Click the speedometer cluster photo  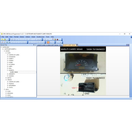pos(83,63)
